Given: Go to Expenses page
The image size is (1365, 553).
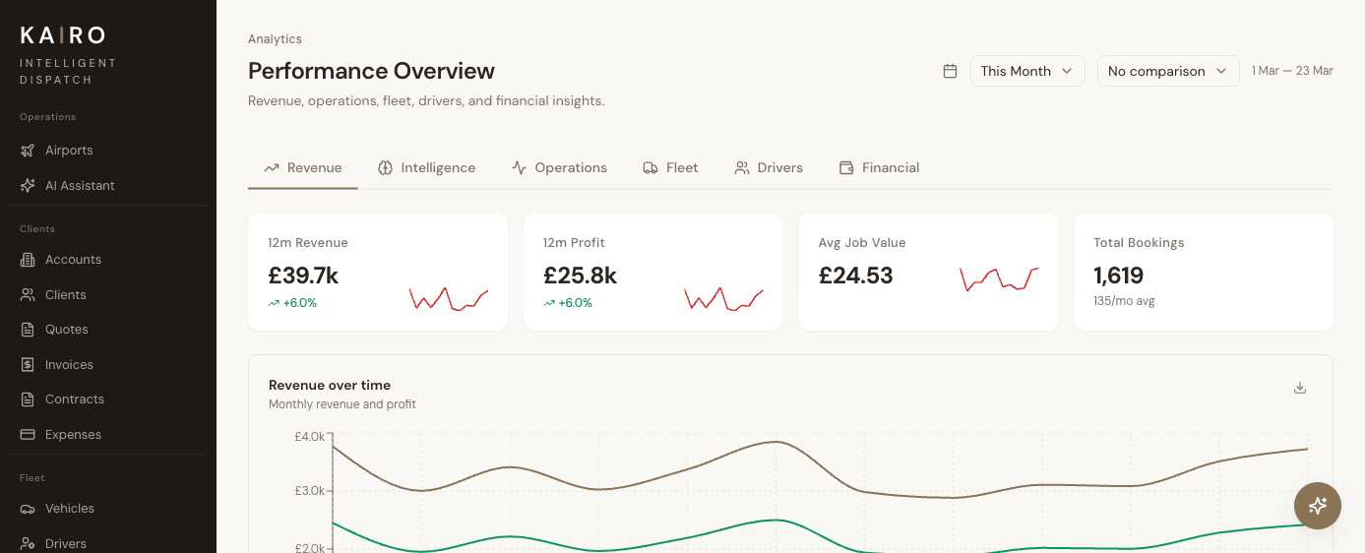Looking at the screenshot, I should pyautogui.click(x=108, y=434).
